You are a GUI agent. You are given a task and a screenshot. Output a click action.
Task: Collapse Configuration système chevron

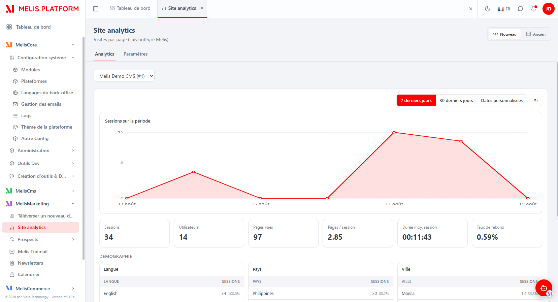tap(73, 58)
